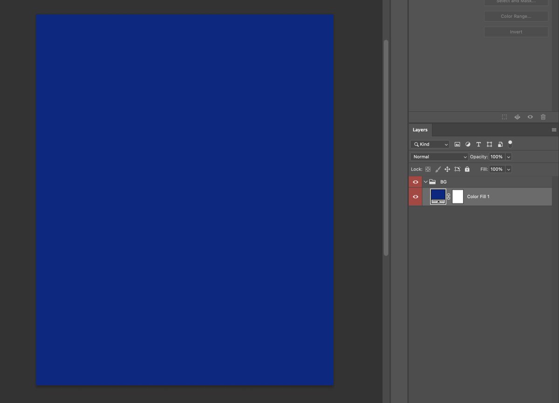The image size is (559, 403).
Task: Hide the Color Fill 1 layer
Action: coord(416,197)
